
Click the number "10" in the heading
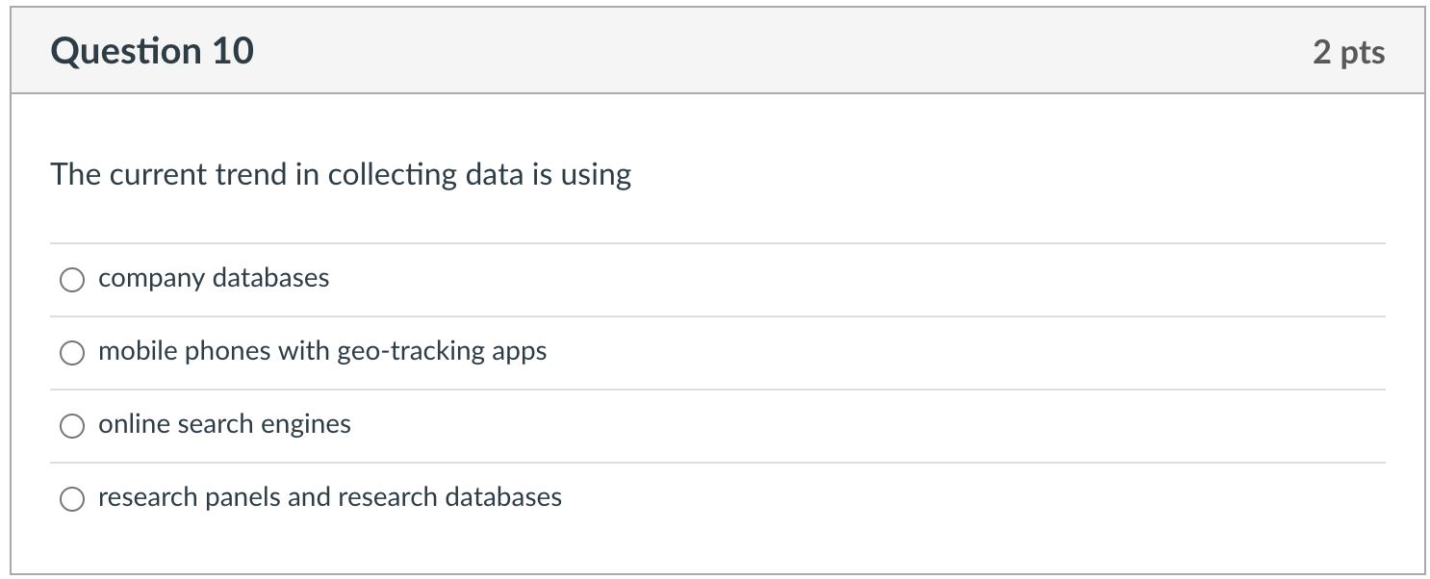(234, 51)
